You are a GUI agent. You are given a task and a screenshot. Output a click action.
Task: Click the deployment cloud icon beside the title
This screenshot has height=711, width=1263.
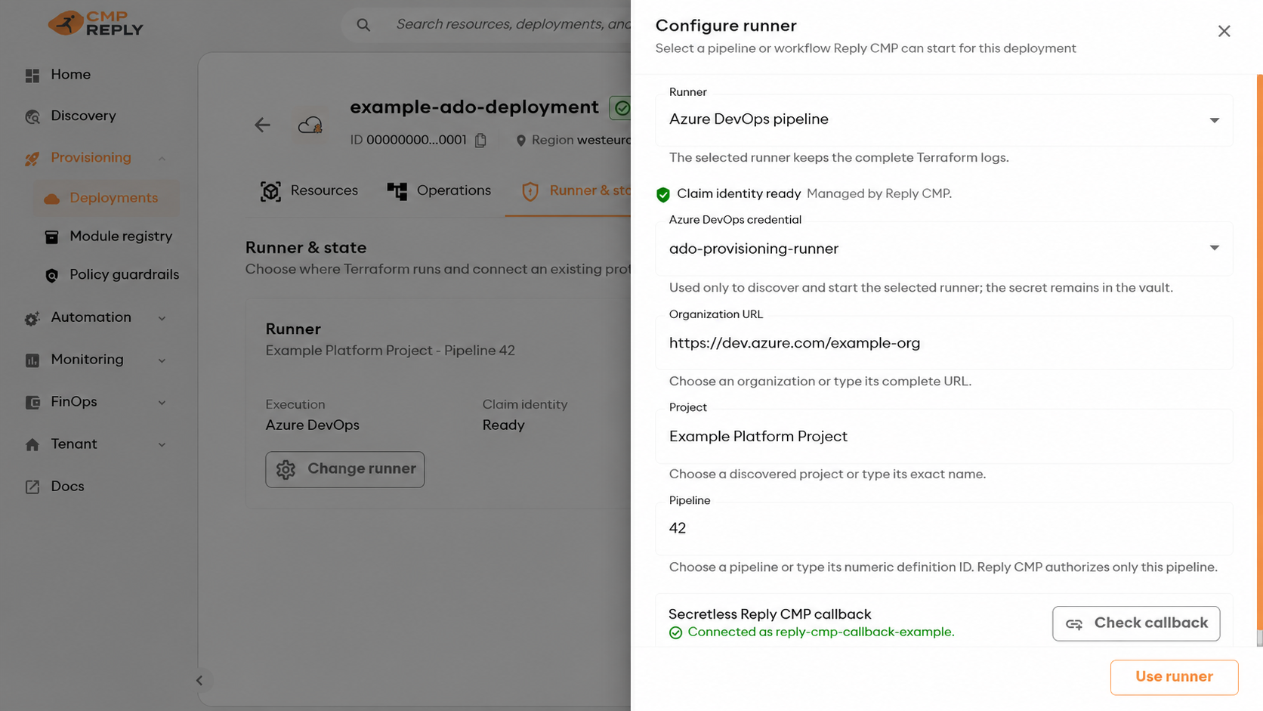310,125
